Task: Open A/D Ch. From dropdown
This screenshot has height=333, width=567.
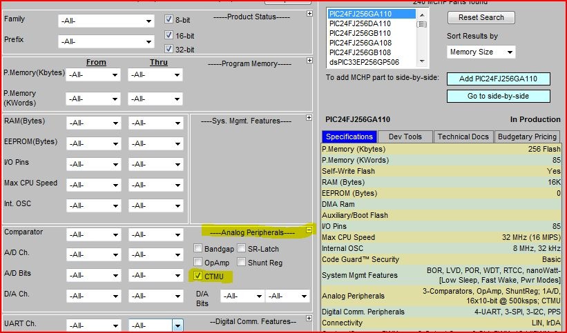Action: [x=94, y=254]
